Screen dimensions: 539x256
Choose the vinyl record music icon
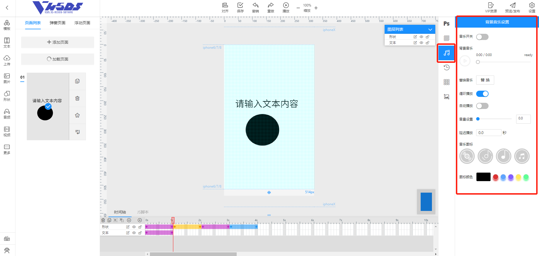[467, 156]
